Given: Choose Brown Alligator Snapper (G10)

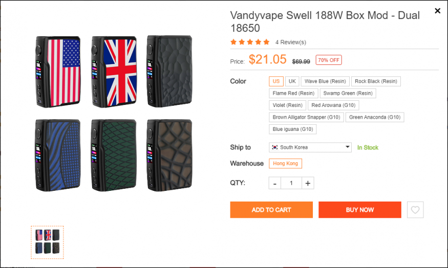Looking at the screenshot, I should pos(306,117).
